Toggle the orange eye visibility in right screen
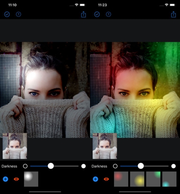Viewport: 180px width, 194px height. (x=106, y=179)
